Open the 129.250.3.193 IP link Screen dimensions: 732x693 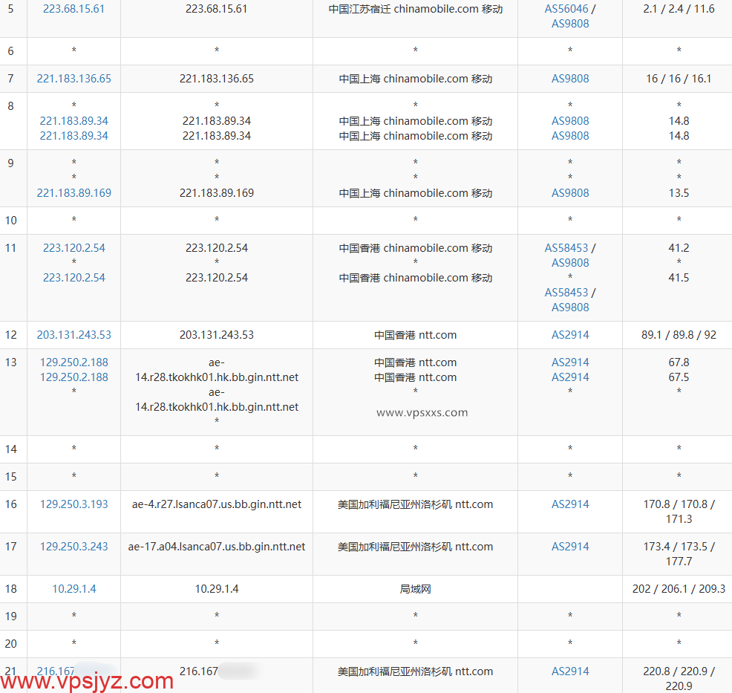tap(73, 504)
